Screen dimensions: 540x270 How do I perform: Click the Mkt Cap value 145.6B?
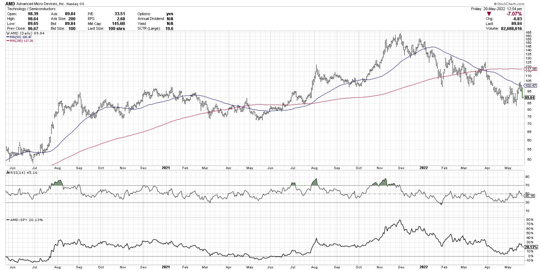(x=118, y=24)
